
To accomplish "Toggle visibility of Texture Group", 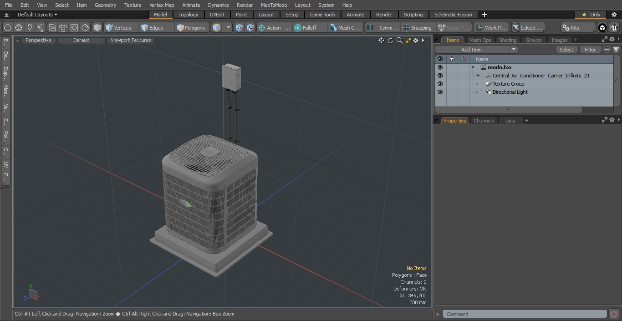I will point(440,84).
